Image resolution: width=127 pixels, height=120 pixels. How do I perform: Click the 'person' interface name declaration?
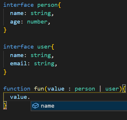47,5
